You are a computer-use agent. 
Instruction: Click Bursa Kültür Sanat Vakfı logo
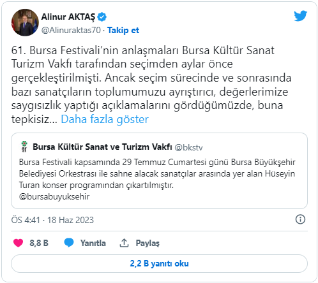pyautogui.click(x=24, y=147)
